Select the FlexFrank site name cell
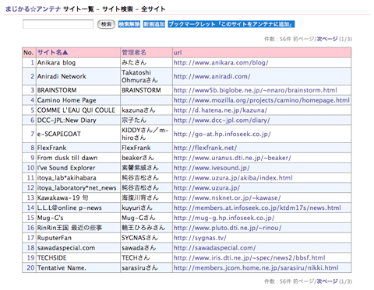The height and width of the screenshot is (290, 374). pyautogui.click(x=78, y=148)
